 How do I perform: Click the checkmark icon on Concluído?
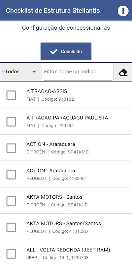coord(54,51)
